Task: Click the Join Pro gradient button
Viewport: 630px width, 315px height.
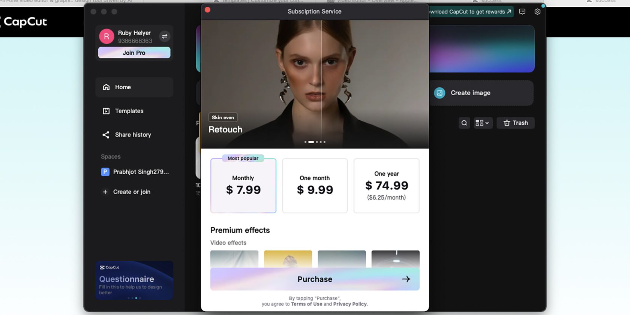Action: tap(134, 53)
